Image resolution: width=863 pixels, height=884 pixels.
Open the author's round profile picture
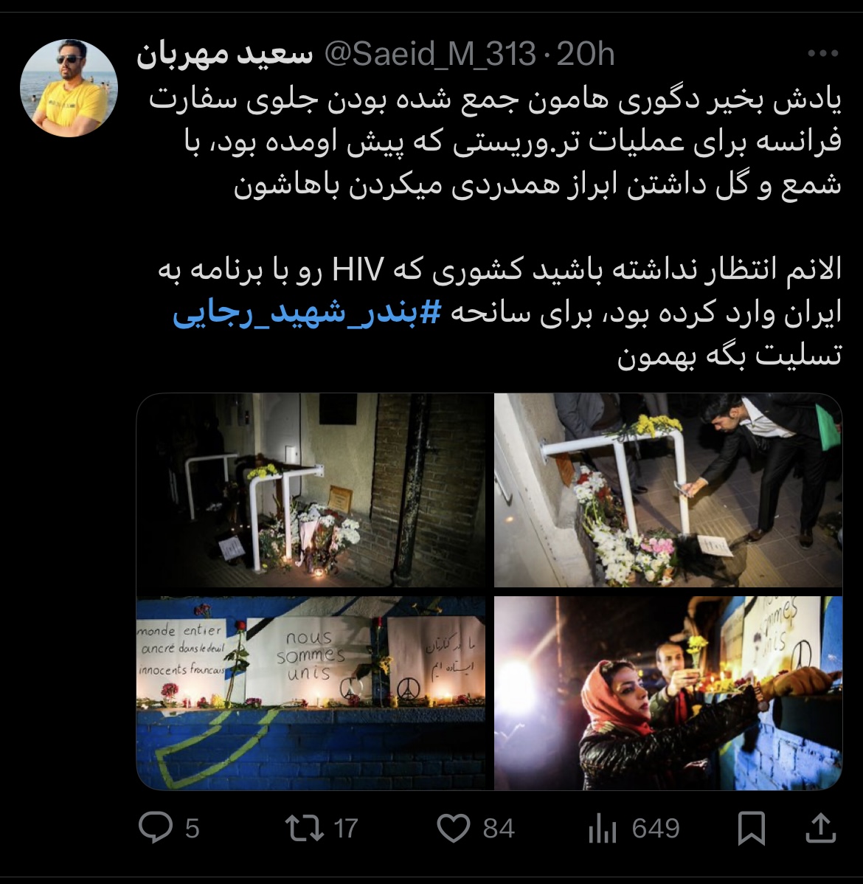pos(69,88)
